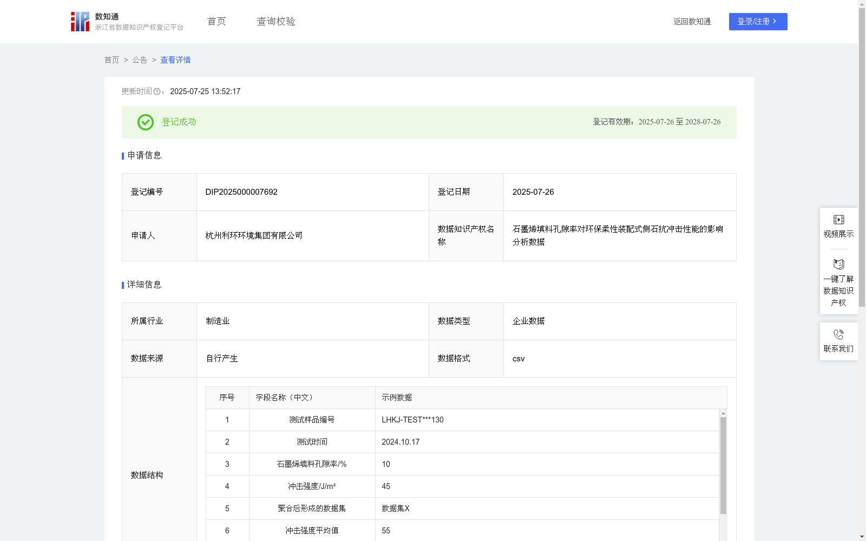The height and width of the screenshot is (541, 866).
Task: Click the 企业数据 data type value
Action: [x=529, y=321]
